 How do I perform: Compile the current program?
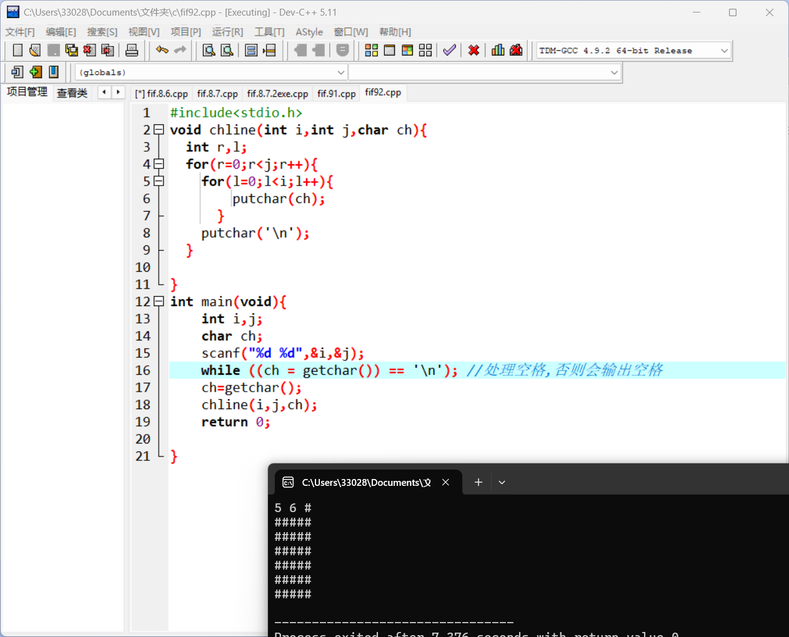371,51
